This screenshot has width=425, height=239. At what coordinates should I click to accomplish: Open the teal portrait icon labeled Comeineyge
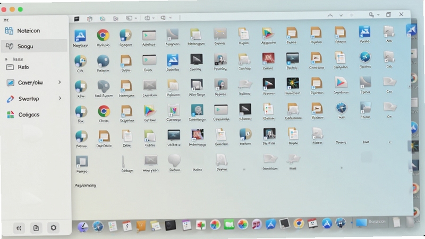pos(197,110)
